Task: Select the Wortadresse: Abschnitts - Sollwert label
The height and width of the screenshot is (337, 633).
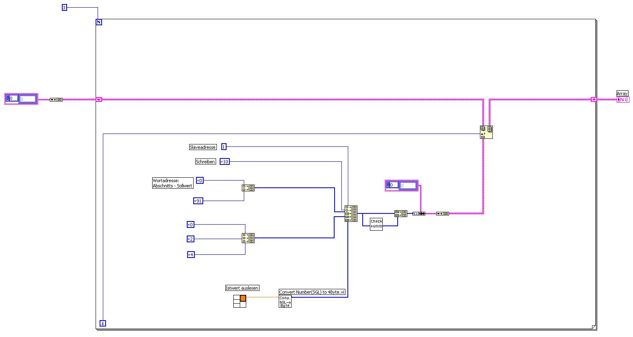Action: click(x=173, y=183)
